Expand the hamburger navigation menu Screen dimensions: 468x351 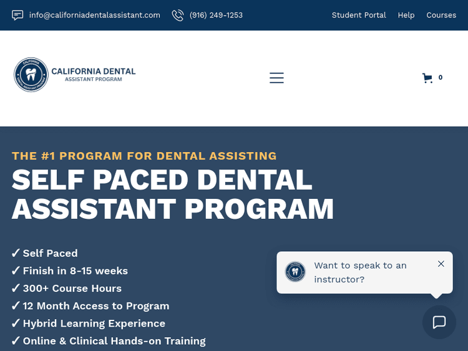coord(276,77)
